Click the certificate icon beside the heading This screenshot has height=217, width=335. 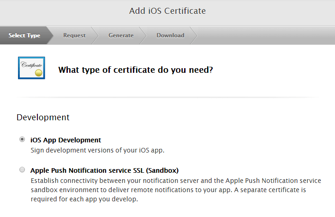31,68
